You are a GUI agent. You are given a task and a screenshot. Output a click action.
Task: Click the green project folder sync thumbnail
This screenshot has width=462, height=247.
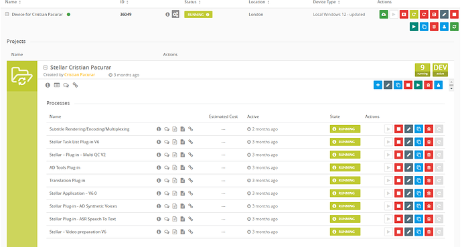point(22,76)
